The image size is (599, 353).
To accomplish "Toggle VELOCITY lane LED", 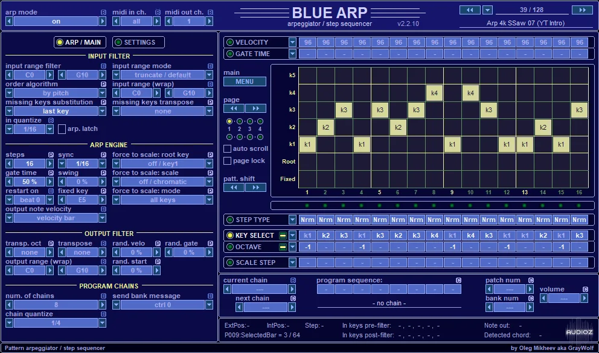I will (x=230, y=42).
